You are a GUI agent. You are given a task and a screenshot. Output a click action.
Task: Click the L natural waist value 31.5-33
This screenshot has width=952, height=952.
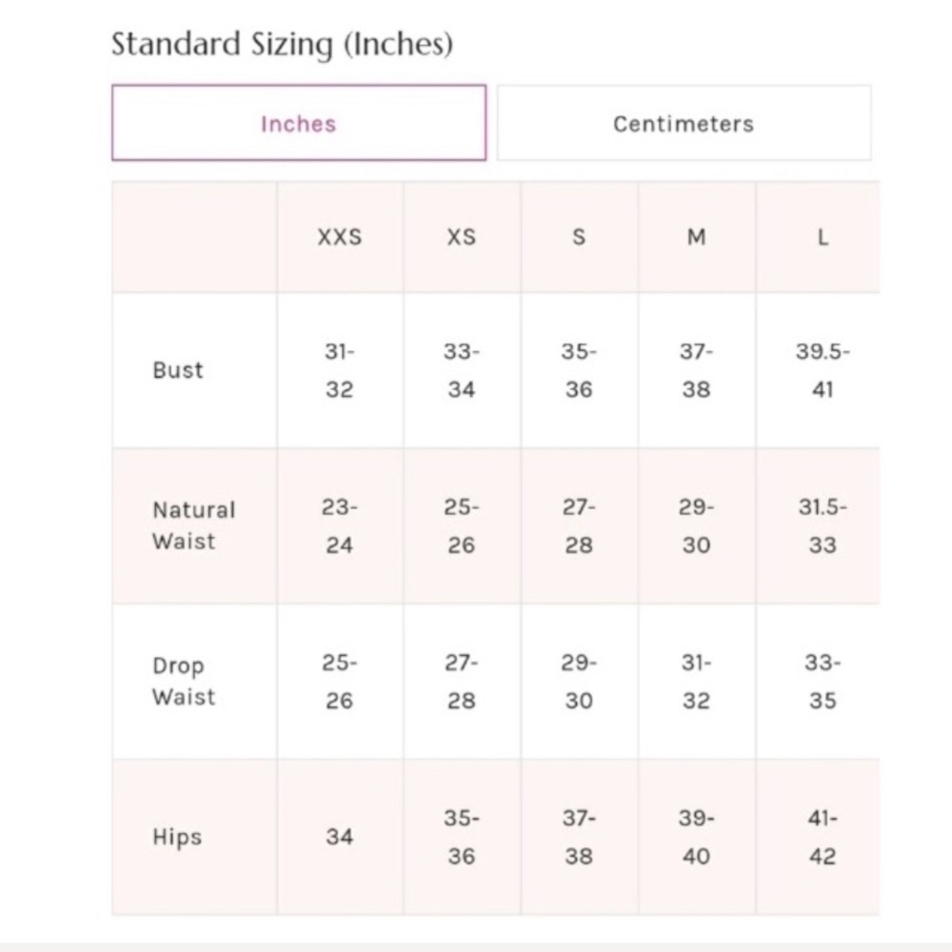pyautogui.click(x=823, y=526)
